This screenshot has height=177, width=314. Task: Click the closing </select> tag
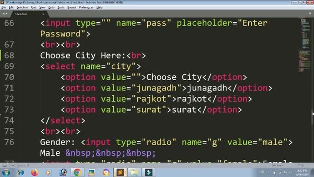(63, 120)
